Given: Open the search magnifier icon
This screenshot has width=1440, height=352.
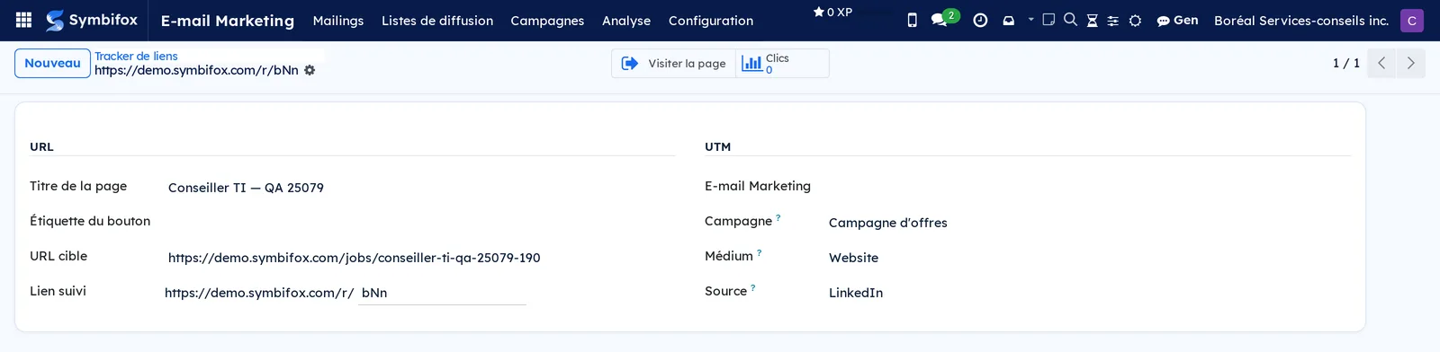Looking at the screenshot, I should point(1070,19).
